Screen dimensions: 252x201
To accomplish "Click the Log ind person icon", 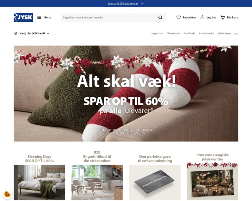I will (x=202, y=17).
